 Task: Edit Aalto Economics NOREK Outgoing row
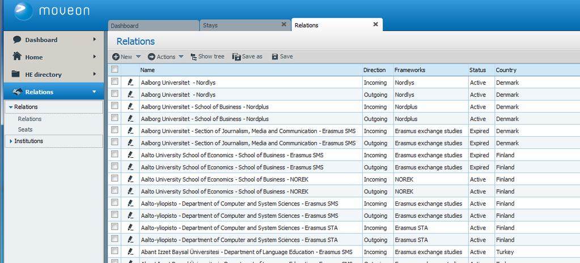(x=130, y=191)
